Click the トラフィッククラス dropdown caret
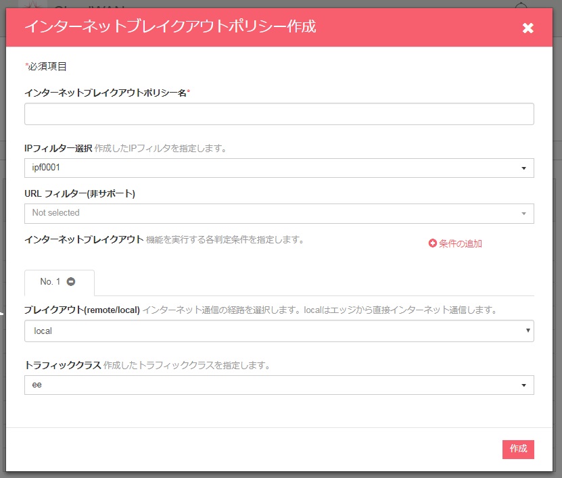The height and width of the screenshot is (478, 562). [x=523, y=385]
